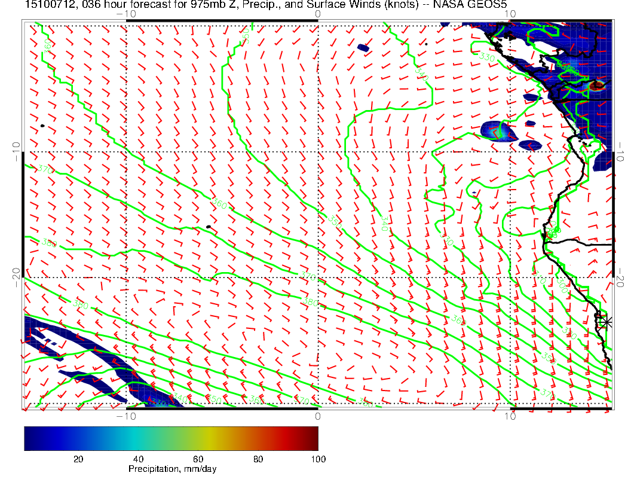Click longitude label 0 on the top axis
Screen dimensions: 631x488
[x=317, y=14]
